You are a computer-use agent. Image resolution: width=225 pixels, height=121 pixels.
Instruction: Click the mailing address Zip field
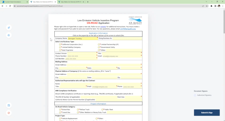131,68
